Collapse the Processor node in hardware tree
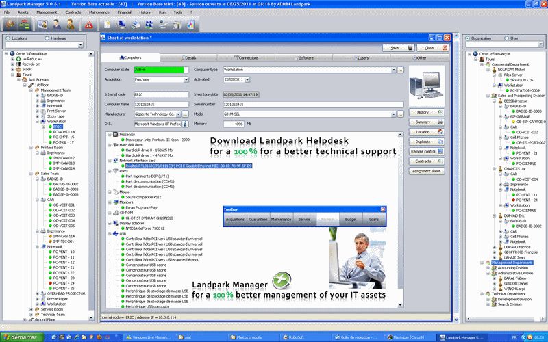Viewport: 548px width, 342px height. (x=110, y=134)
